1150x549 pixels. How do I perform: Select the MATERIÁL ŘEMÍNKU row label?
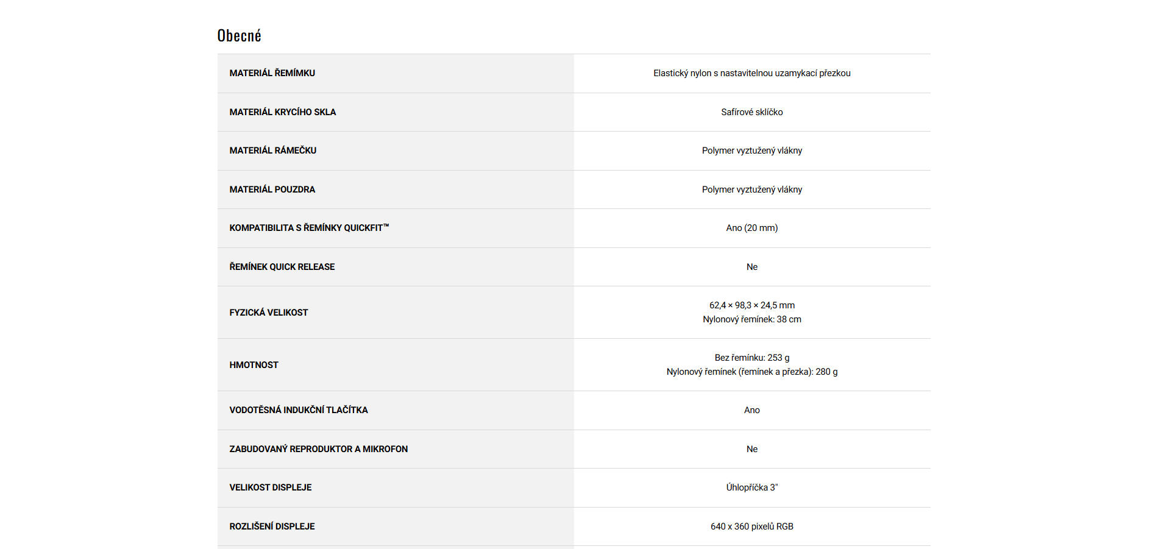click(272, 73)
